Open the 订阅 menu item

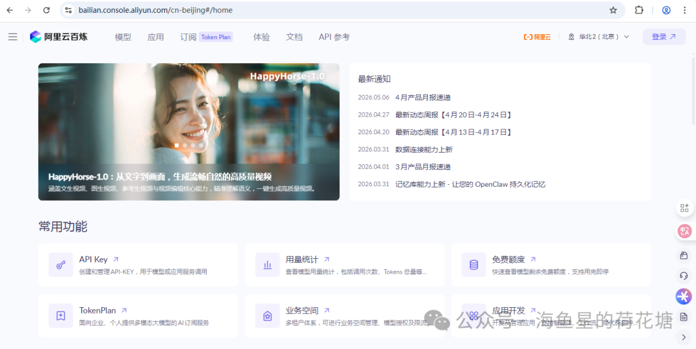[188, 37]
